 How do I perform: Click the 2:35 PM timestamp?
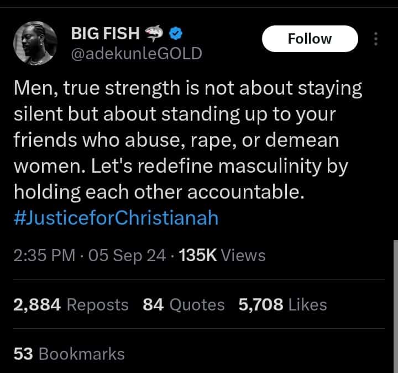[44, 255]
